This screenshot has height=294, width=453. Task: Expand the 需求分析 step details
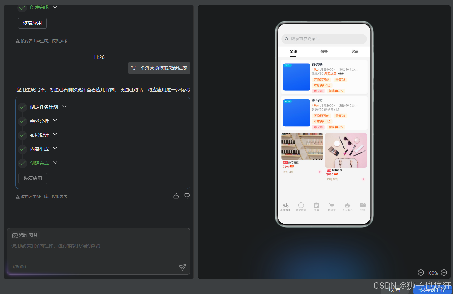pos(55,121)
